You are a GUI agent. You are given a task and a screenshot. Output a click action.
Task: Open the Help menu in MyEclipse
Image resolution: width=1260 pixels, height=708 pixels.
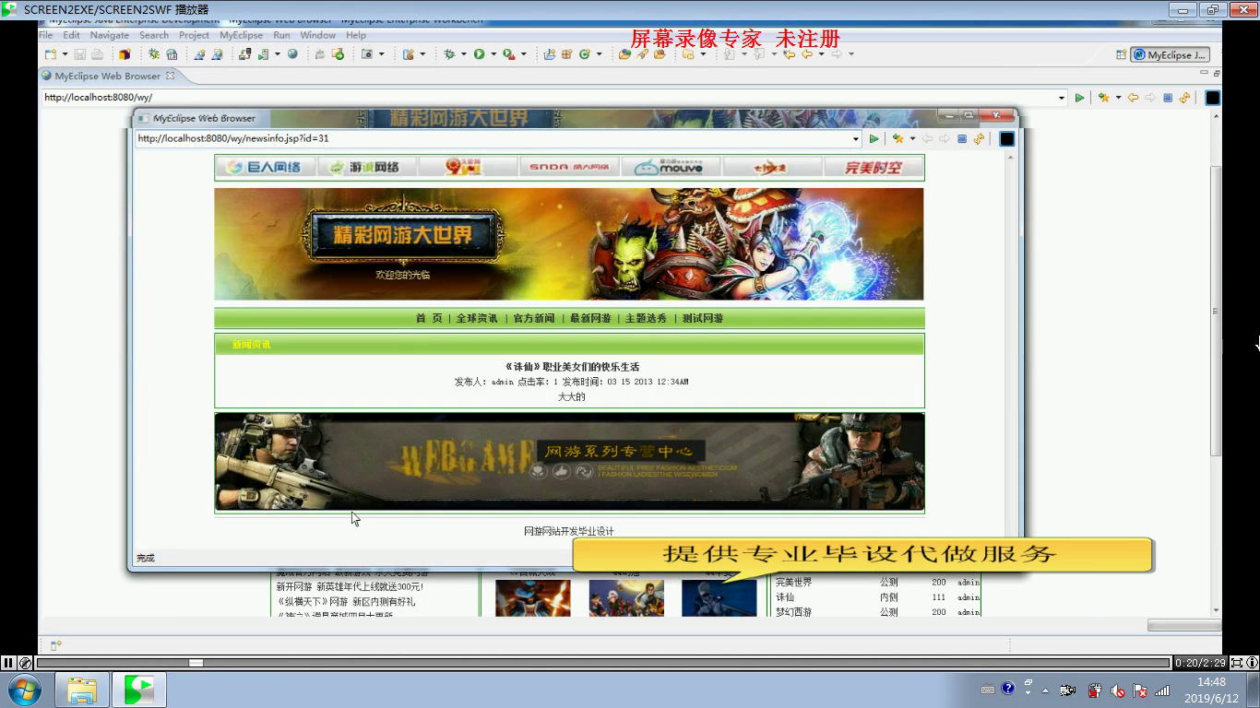356,35
